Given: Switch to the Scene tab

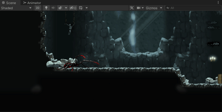Looking at the screenshot, I should click(x=9, y=3).
